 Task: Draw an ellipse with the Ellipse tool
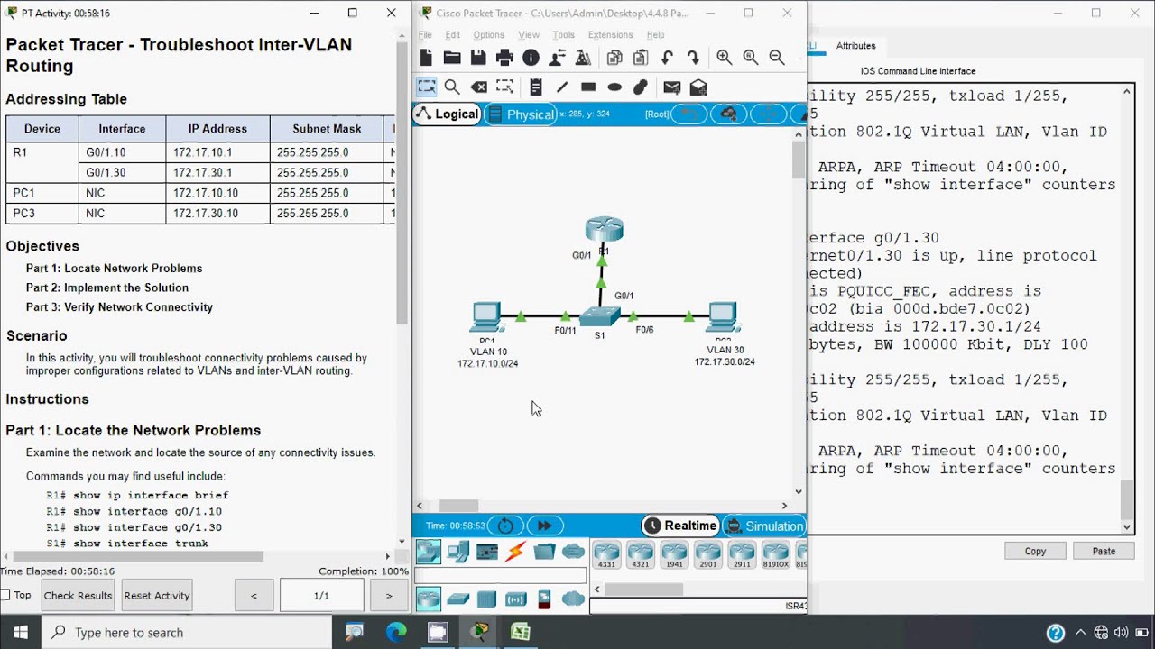pos(614,87)
